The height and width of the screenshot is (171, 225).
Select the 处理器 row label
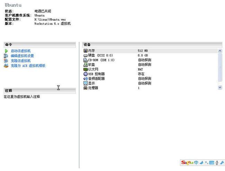point(93,88)
